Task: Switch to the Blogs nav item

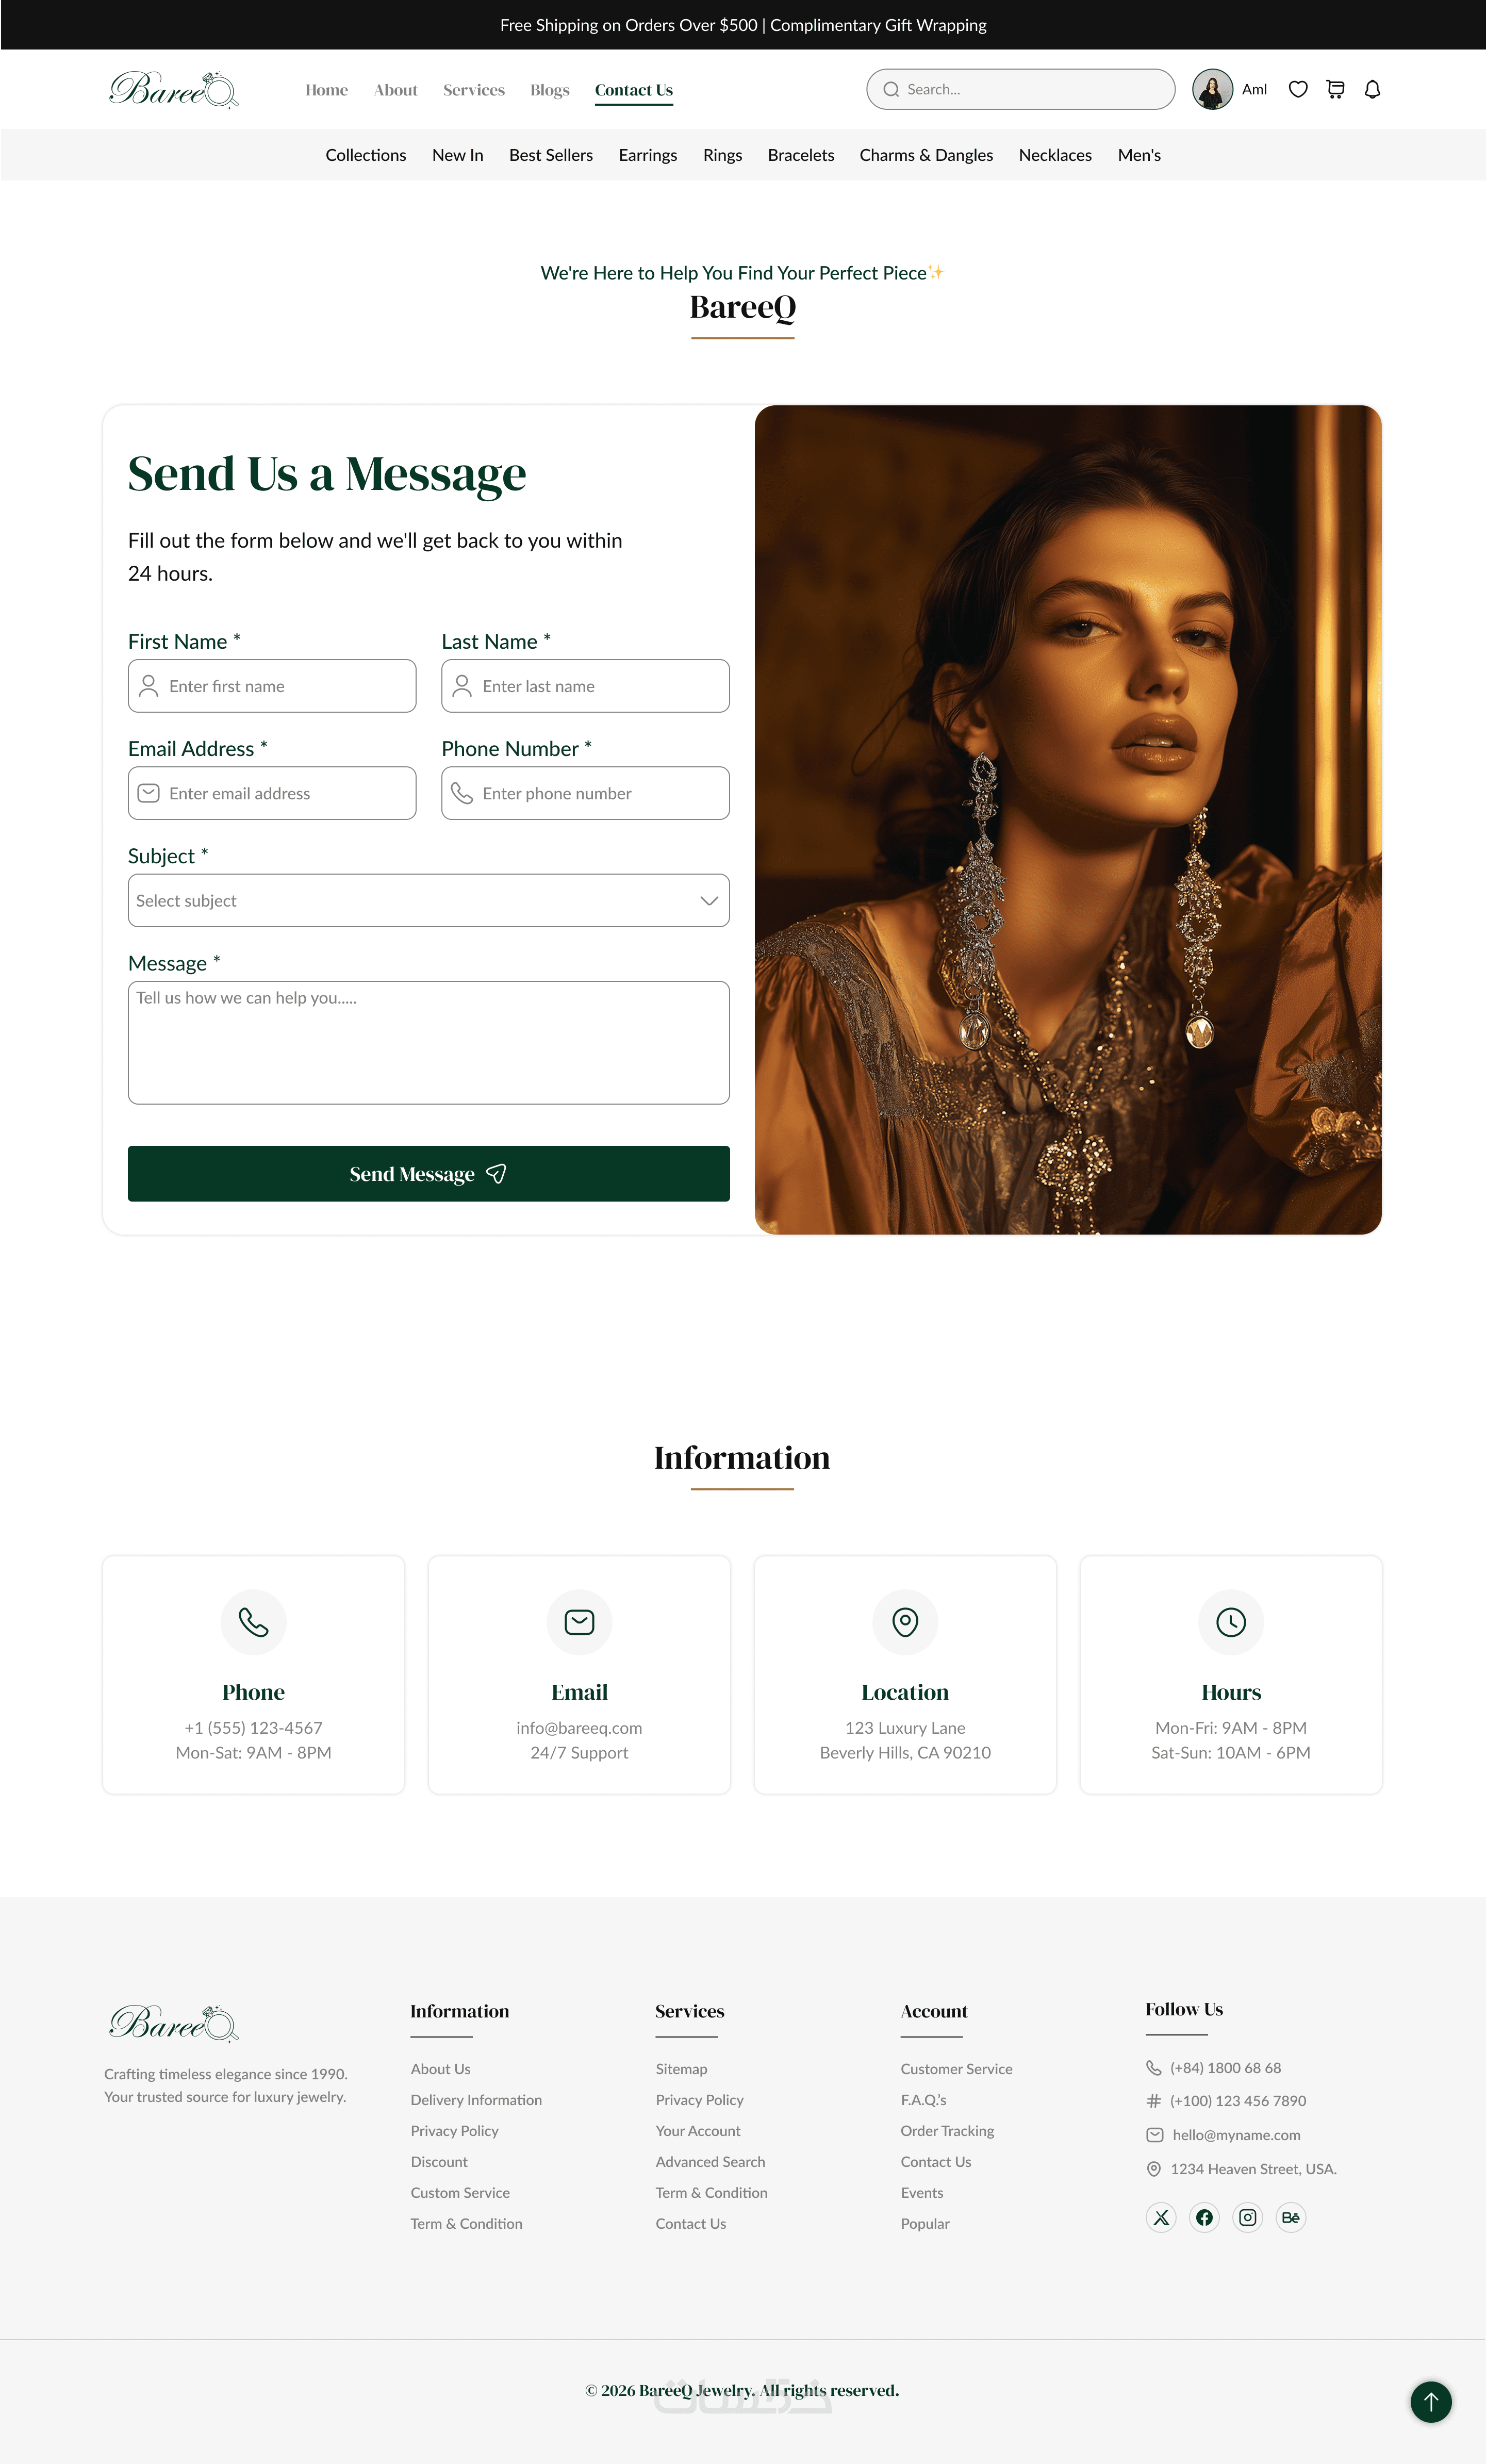Action: (549, 90)
